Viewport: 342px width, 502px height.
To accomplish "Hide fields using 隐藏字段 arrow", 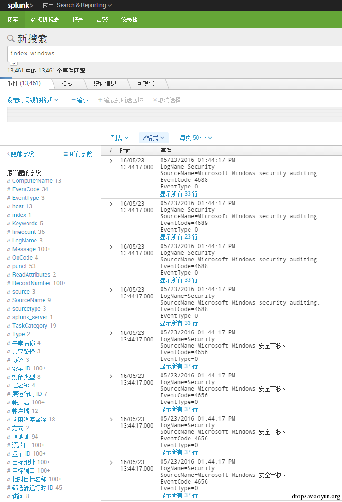I will [20, 154].
